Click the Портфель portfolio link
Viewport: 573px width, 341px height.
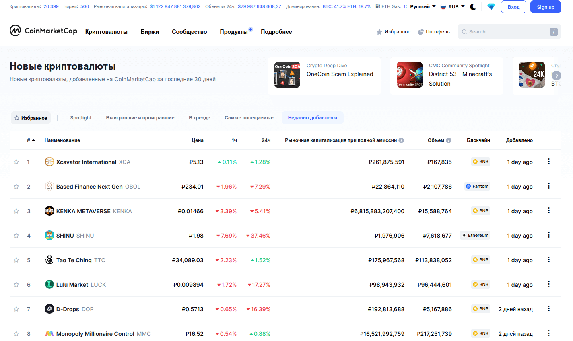[434, 32]
